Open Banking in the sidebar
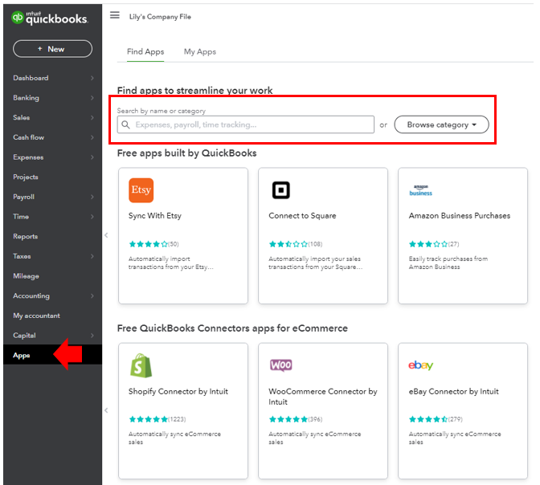Screen dimensions: 540x485 [26, 98]
